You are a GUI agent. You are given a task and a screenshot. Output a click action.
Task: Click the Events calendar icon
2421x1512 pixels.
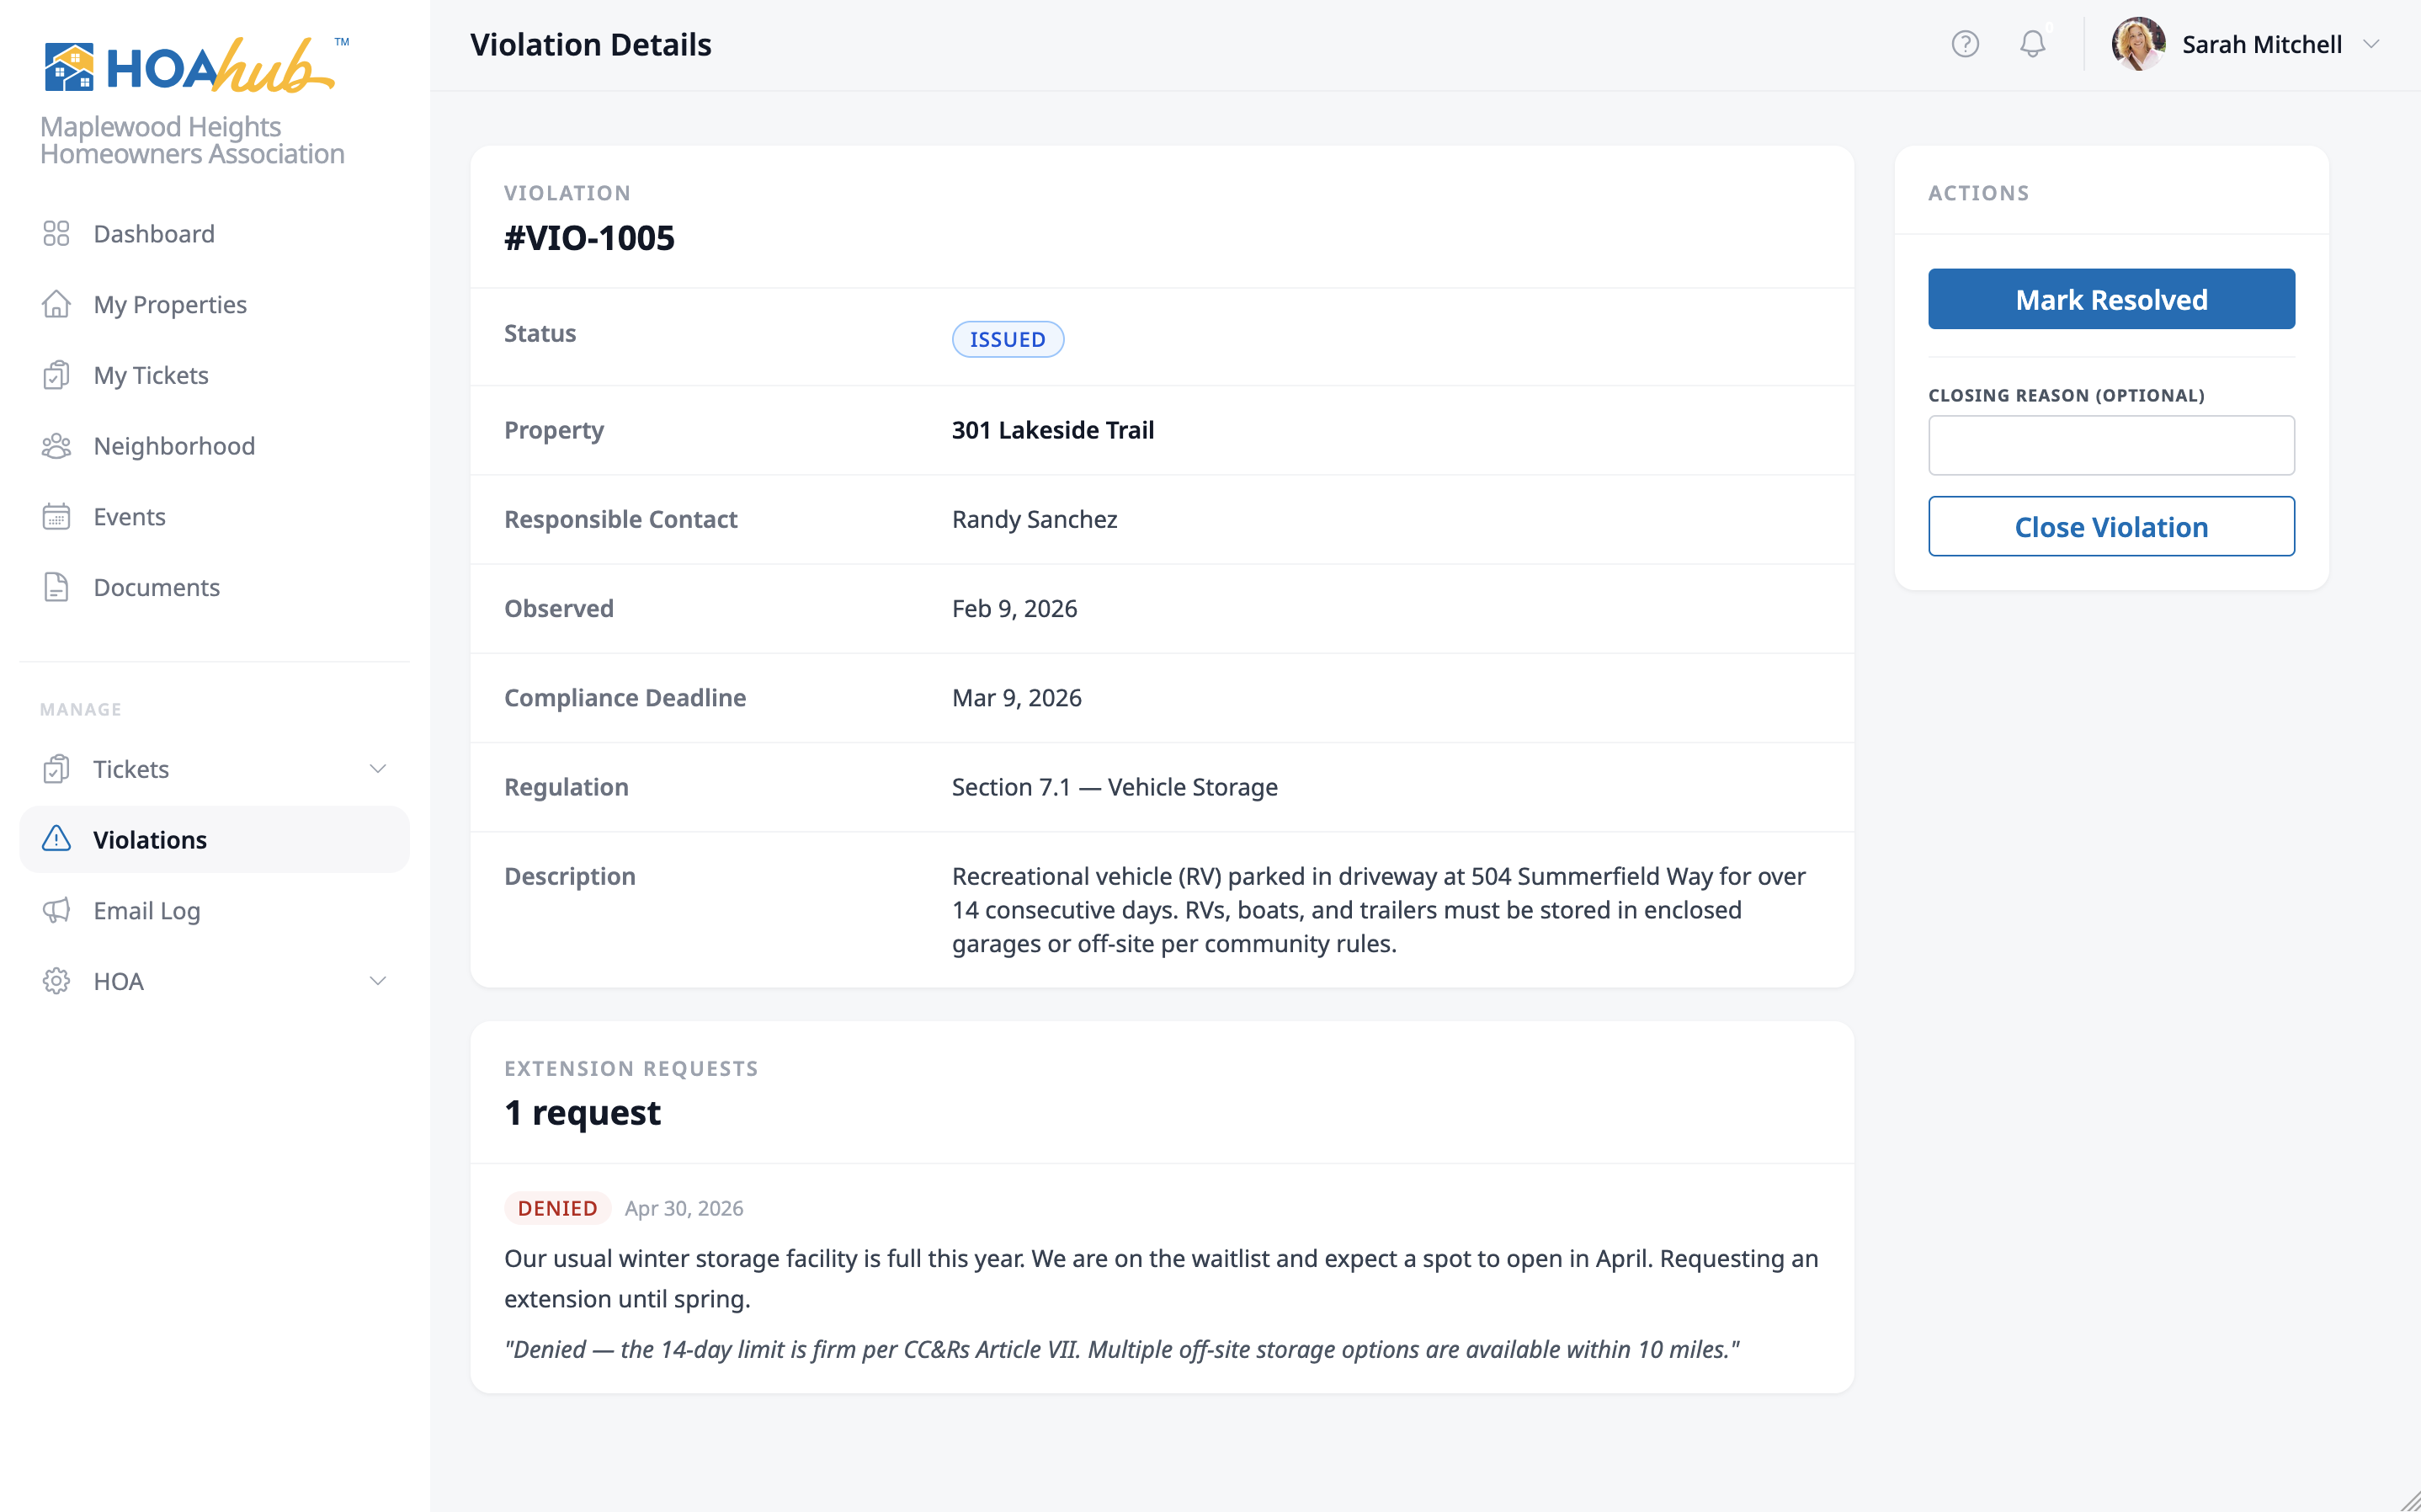[x=56, y=516]
